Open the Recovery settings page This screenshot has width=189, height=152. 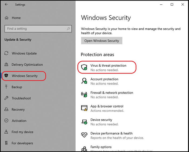tap(18, 110)
